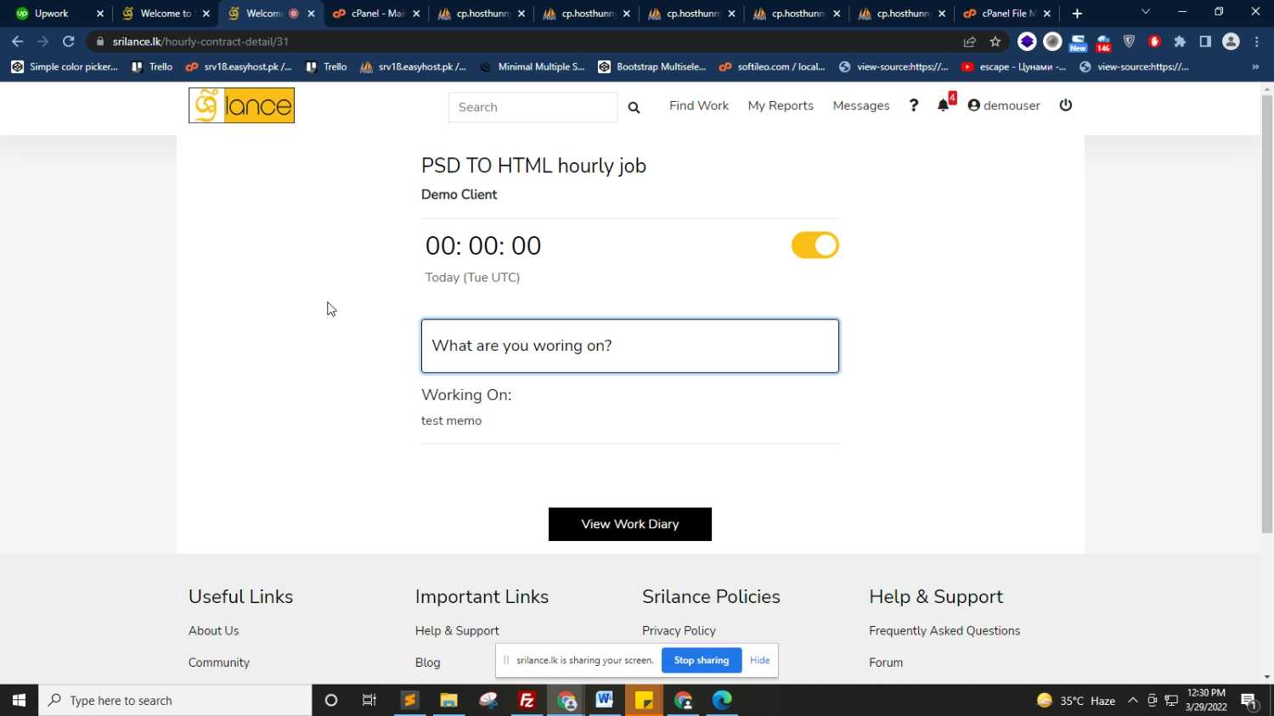This screenshot has height=716, width=1274.
Task: Click the Srilance logo
Action: point(241,105)
